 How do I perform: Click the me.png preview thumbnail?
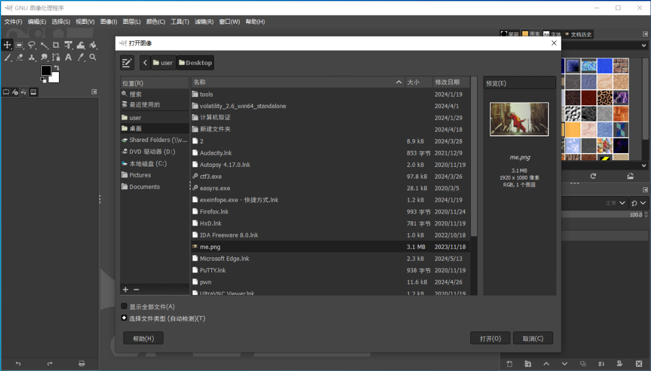click(x=519, y=119)
